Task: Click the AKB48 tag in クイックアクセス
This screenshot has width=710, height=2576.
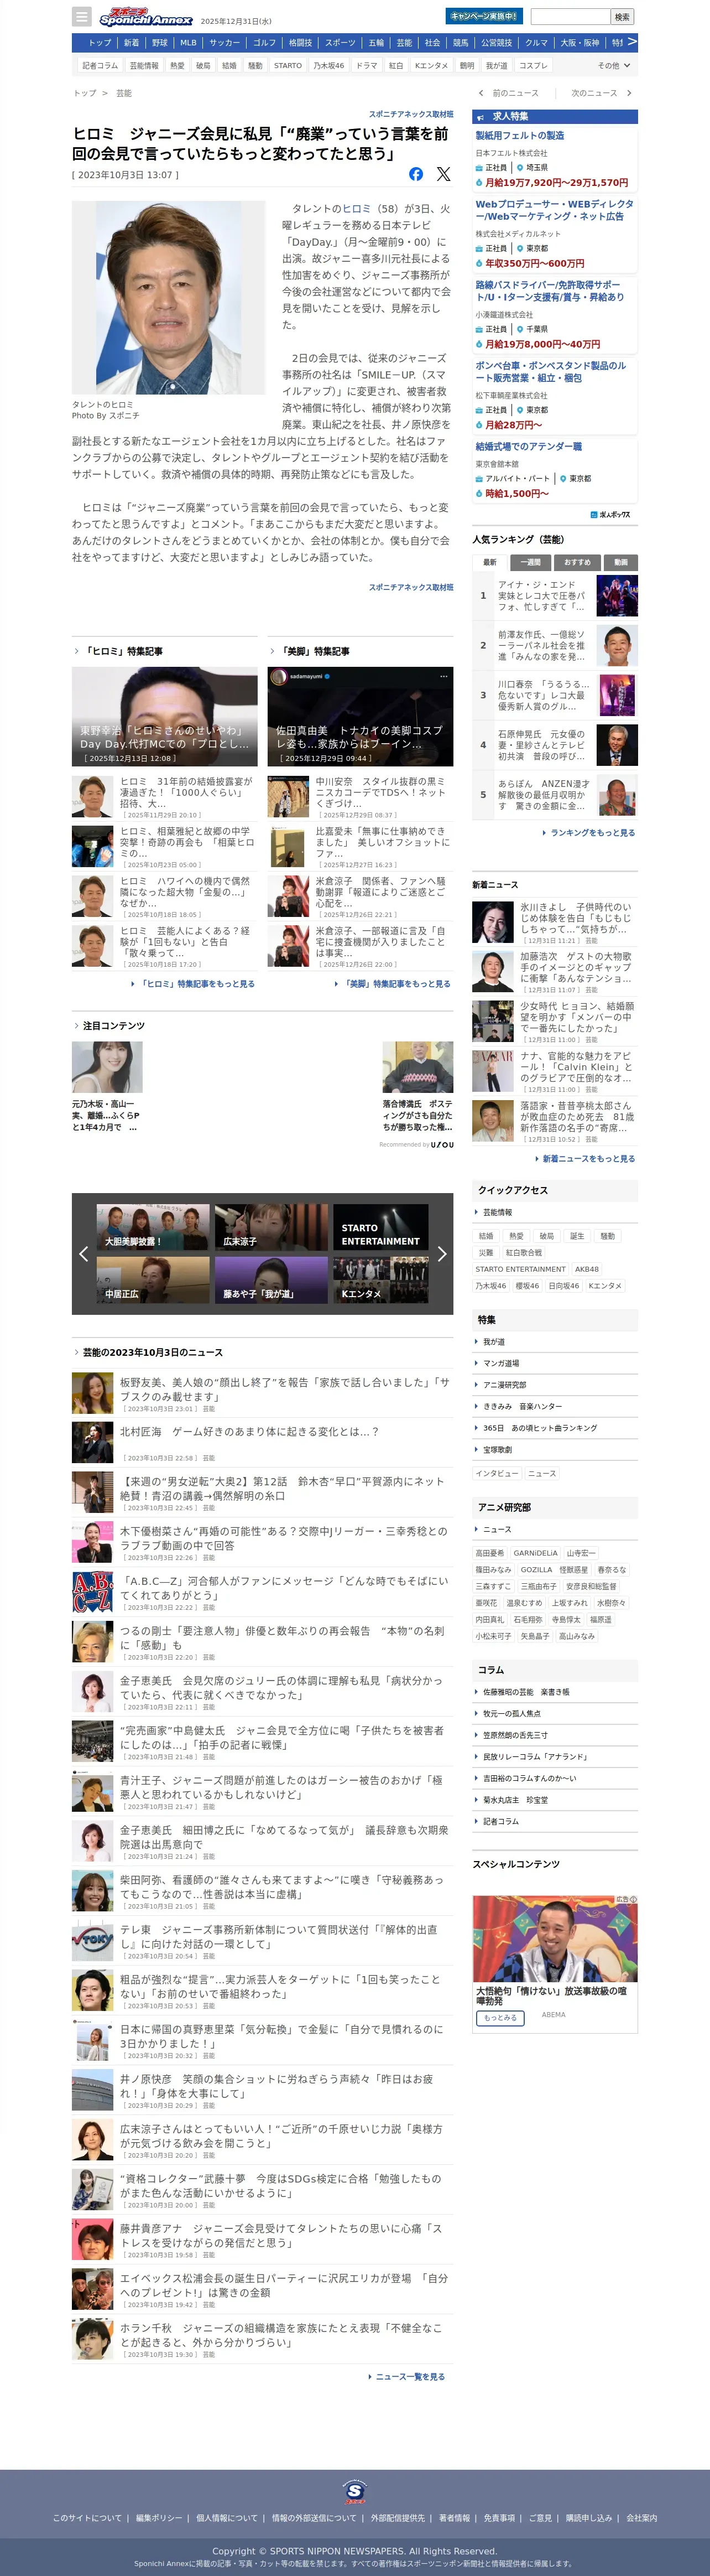Action: [587, 1269]
